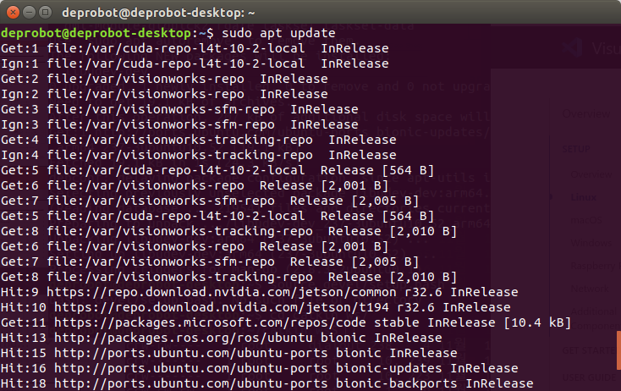Click the [10.4 kB] size value

click(537, 322)
